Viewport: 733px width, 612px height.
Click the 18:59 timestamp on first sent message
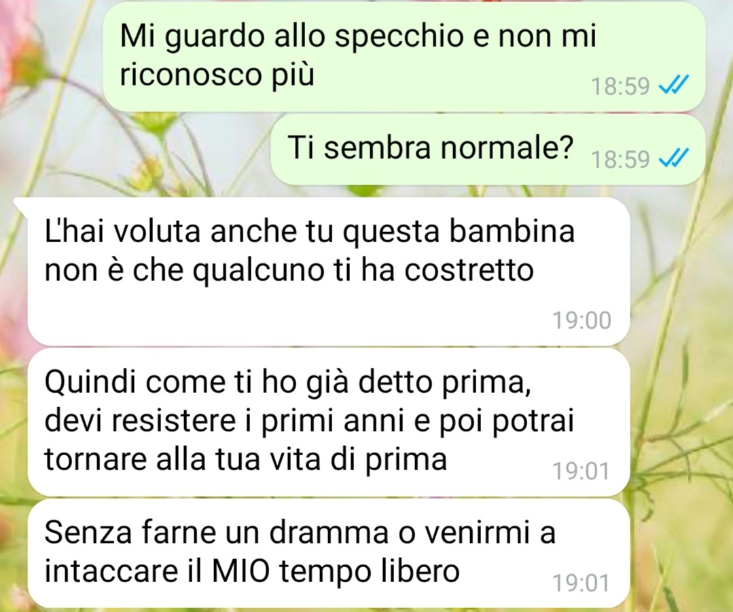pos(620,86)
